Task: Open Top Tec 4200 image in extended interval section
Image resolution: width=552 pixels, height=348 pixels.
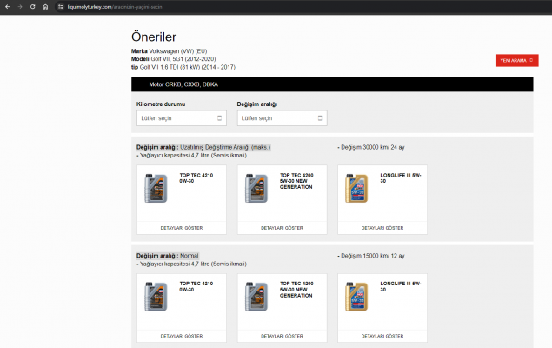Action: click(256, 189)
